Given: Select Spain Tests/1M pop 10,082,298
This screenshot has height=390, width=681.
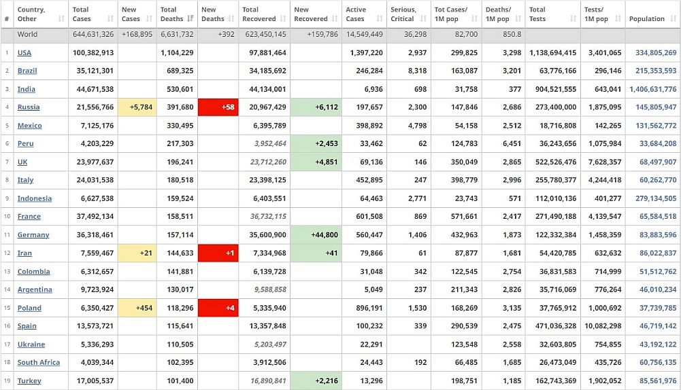Looking at the screenshot, I should pos(603,326).
